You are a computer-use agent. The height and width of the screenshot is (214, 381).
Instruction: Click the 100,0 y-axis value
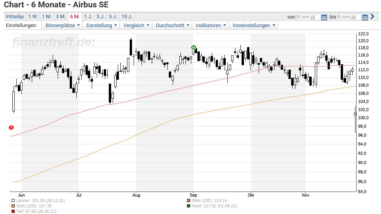(x=363, y=118)
